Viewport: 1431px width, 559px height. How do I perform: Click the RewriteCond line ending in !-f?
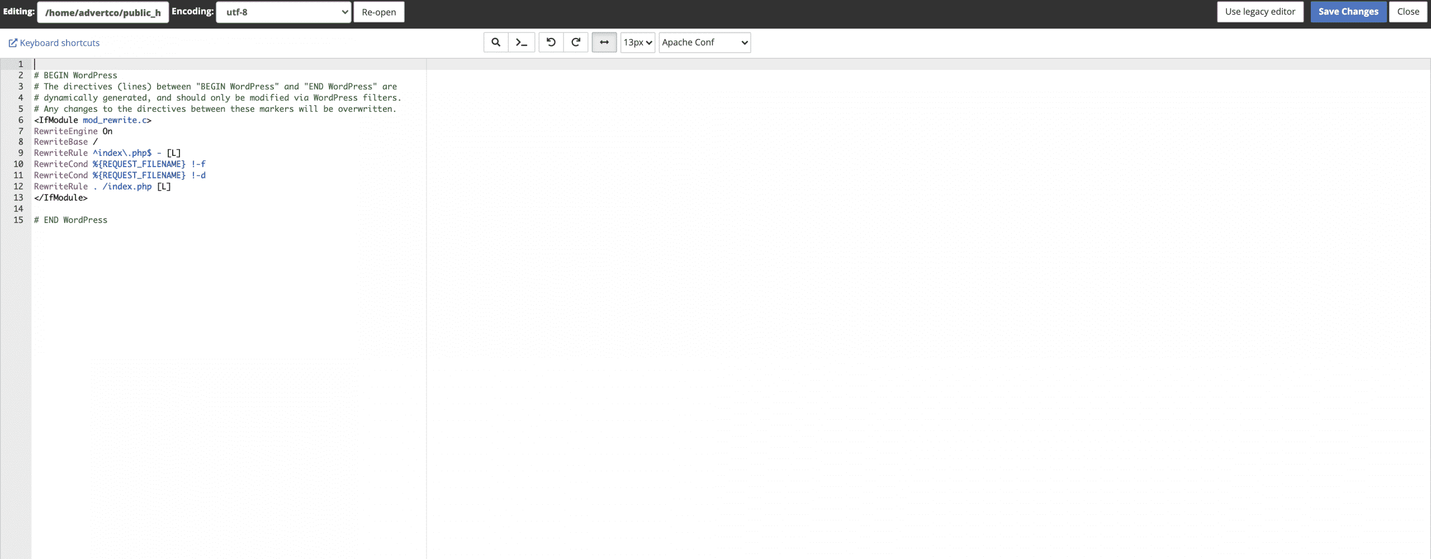click(120, 164)
